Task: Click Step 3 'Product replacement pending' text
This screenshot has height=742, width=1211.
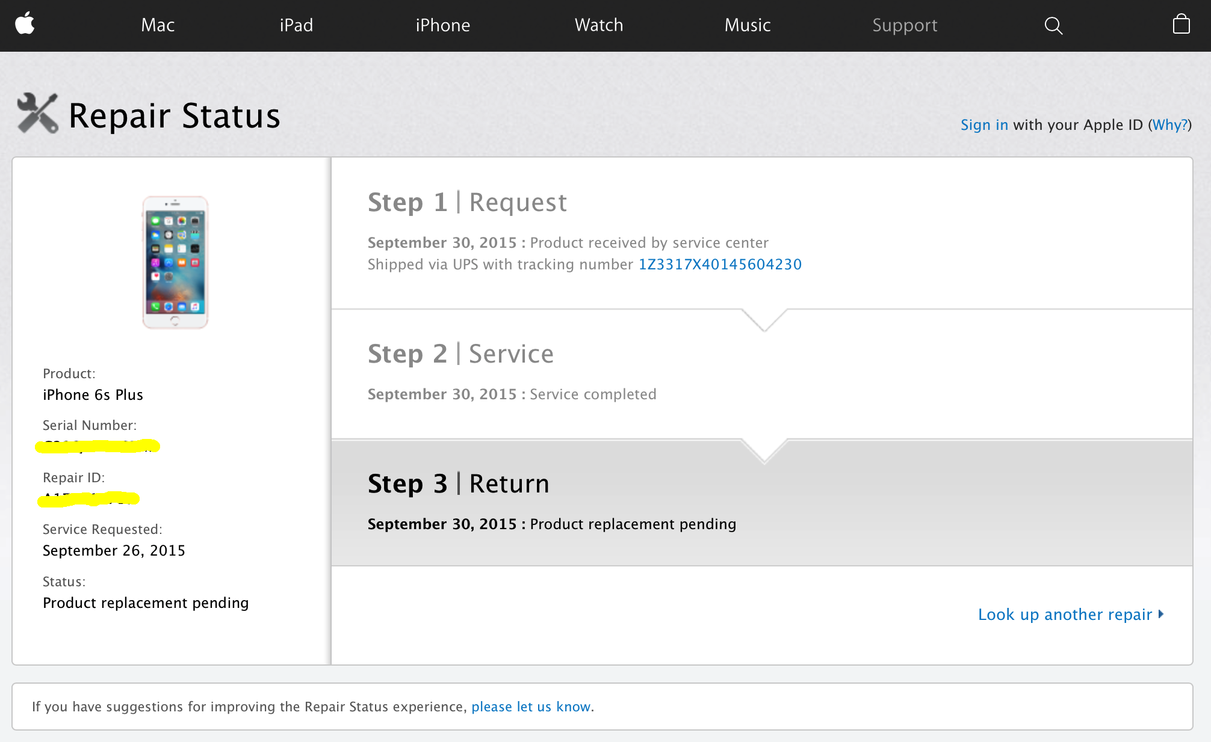Action: (x=633, y=524)
